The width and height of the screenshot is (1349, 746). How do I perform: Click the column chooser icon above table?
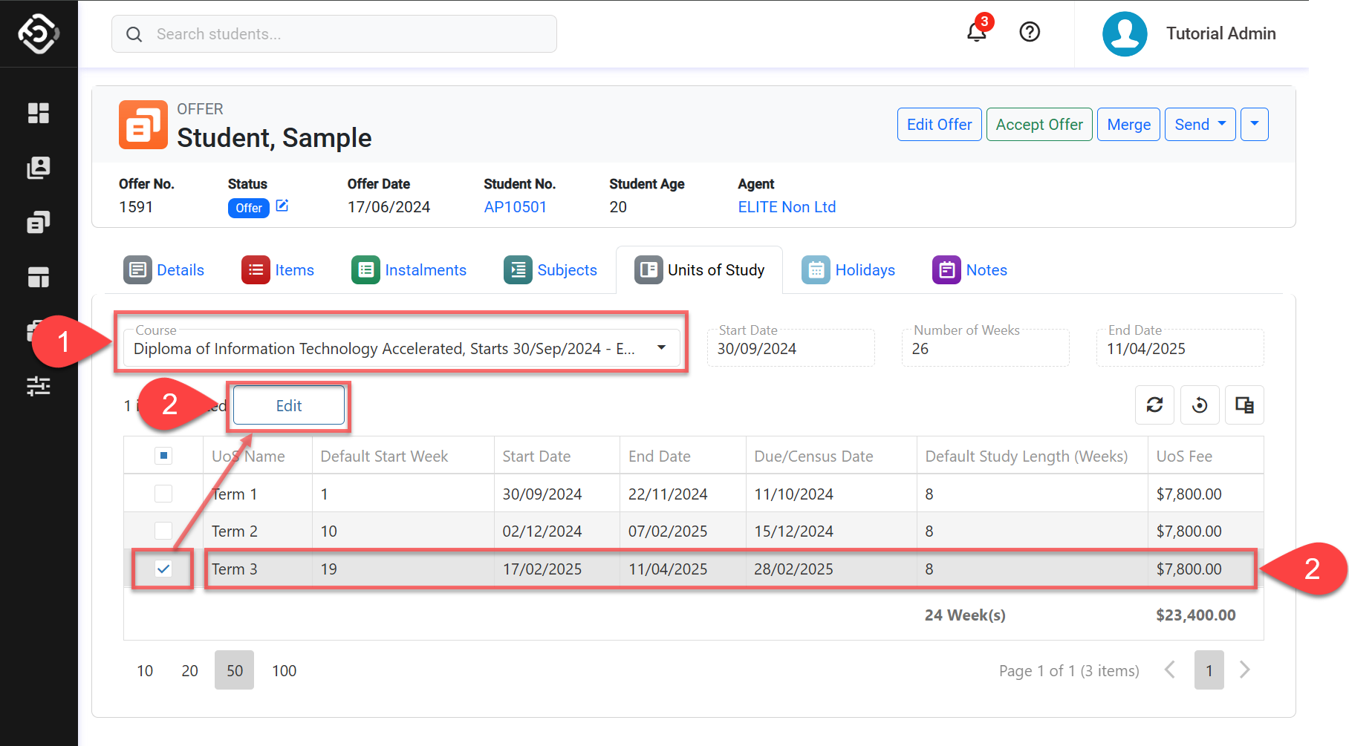pos(1244,405)
